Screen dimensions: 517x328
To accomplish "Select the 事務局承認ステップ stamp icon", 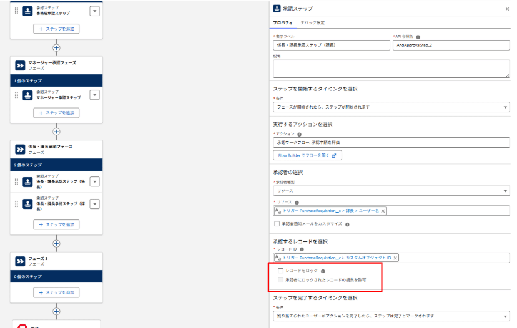I will click(x=27, y=11).
